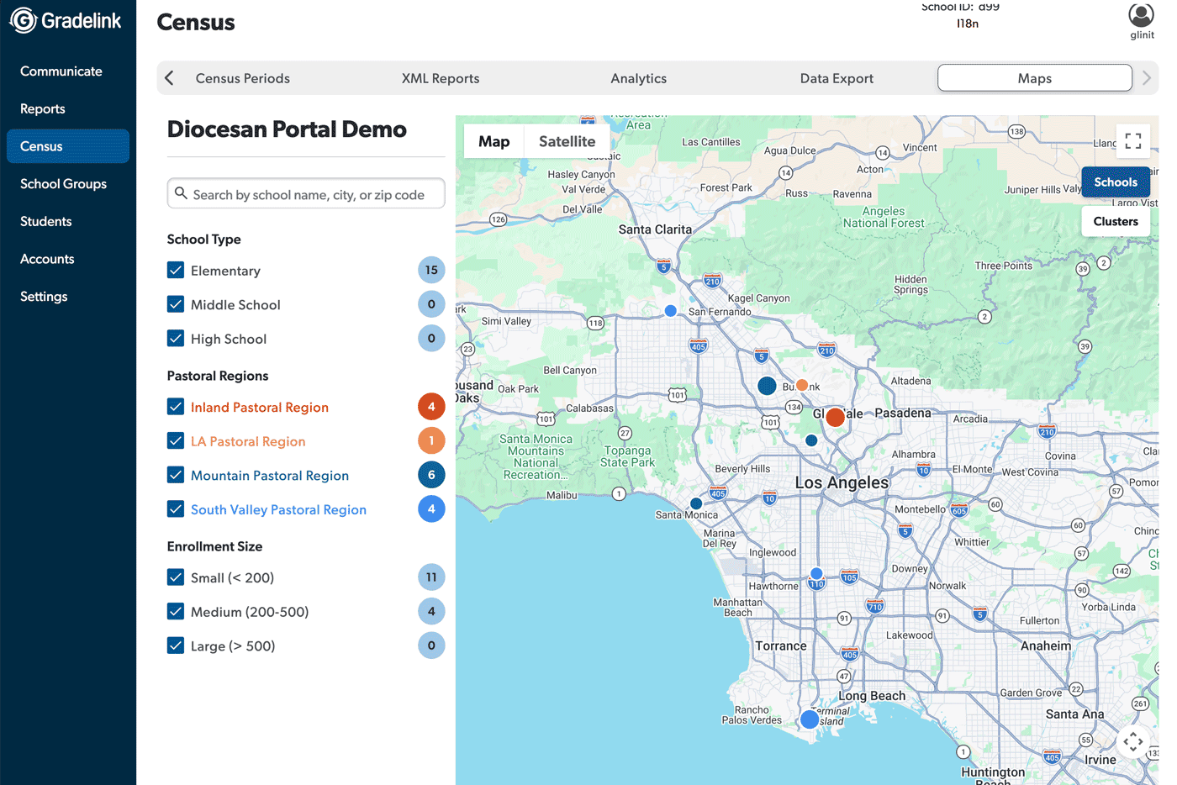Show Clusters on the map
The image size is (1177, 785).
1115,222
